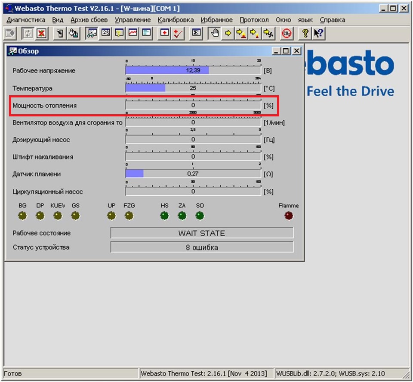Open the Диагностика menu

[26, 20]
